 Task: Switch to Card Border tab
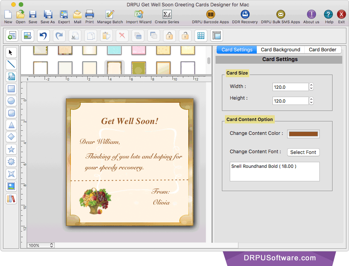pos(322,49)
